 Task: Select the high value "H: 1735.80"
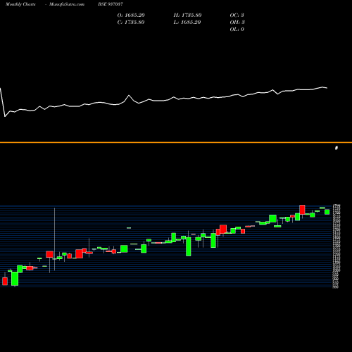click(187, 15)
